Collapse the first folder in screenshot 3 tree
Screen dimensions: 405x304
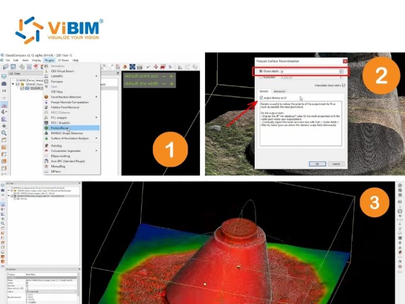pyautogui.click(x=8, y=191)
